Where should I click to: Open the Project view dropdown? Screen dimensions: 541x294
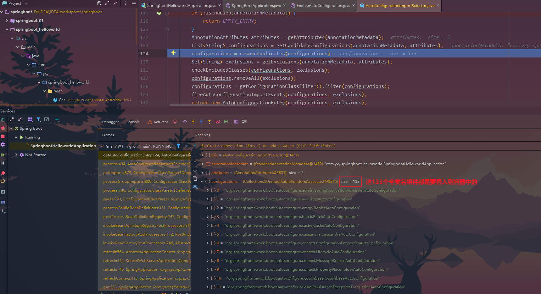pyautogui.click(x=26, y=3)
